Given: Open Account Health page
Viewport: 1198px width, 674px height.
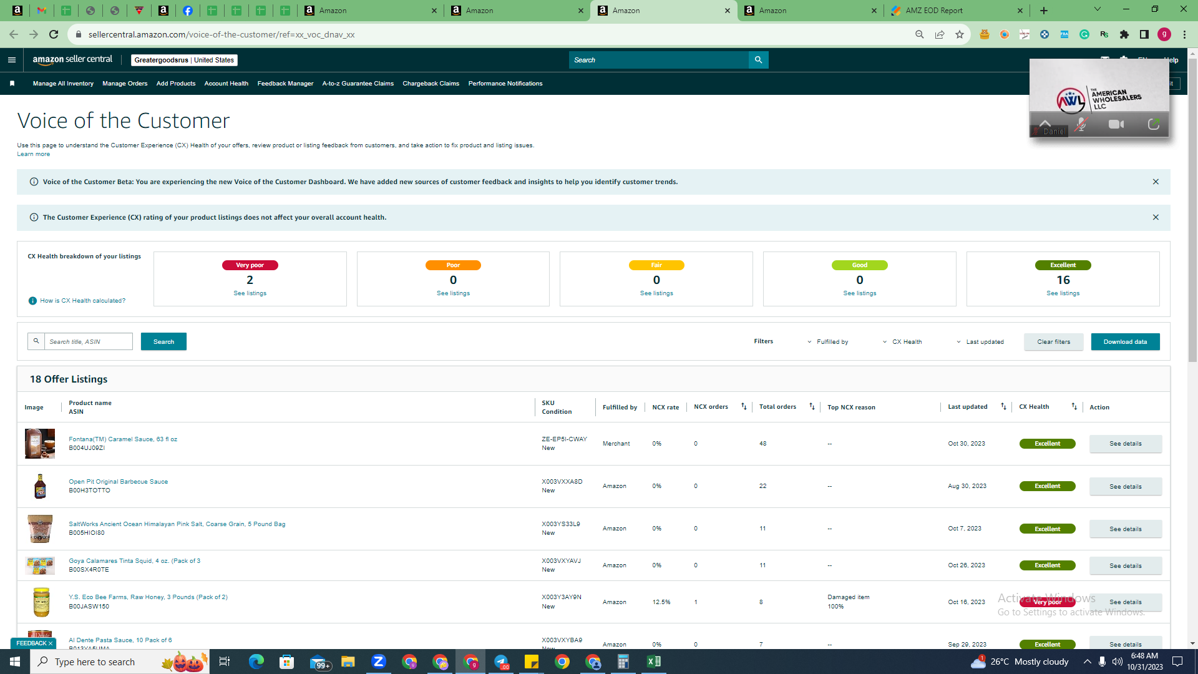Looking at the screenshot, I should (226, 83).
